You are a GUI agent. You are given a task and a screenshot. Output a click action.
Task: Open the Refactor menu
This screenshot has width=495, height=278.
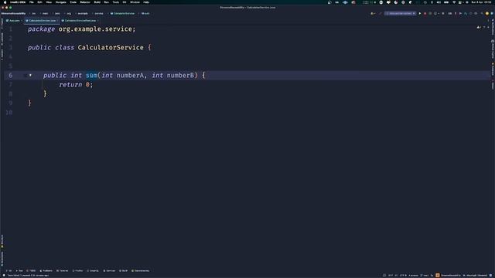pyautogui.click(x=85, y=2)
